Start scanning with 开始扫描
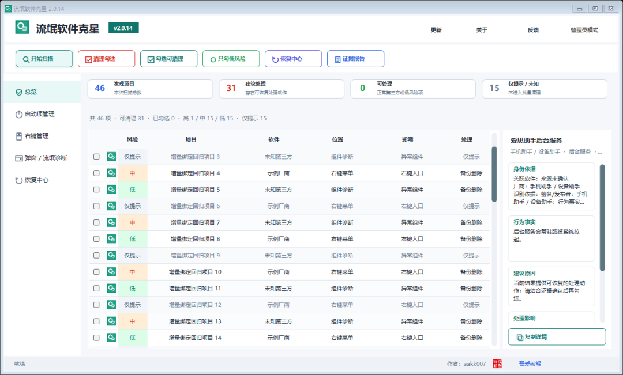The image size is (623, 375). point(44,59)
